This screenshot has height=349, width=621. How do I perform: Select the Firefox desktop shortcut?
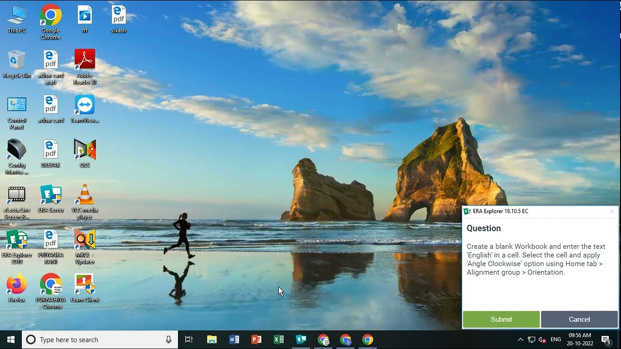(x=16, y=288)
